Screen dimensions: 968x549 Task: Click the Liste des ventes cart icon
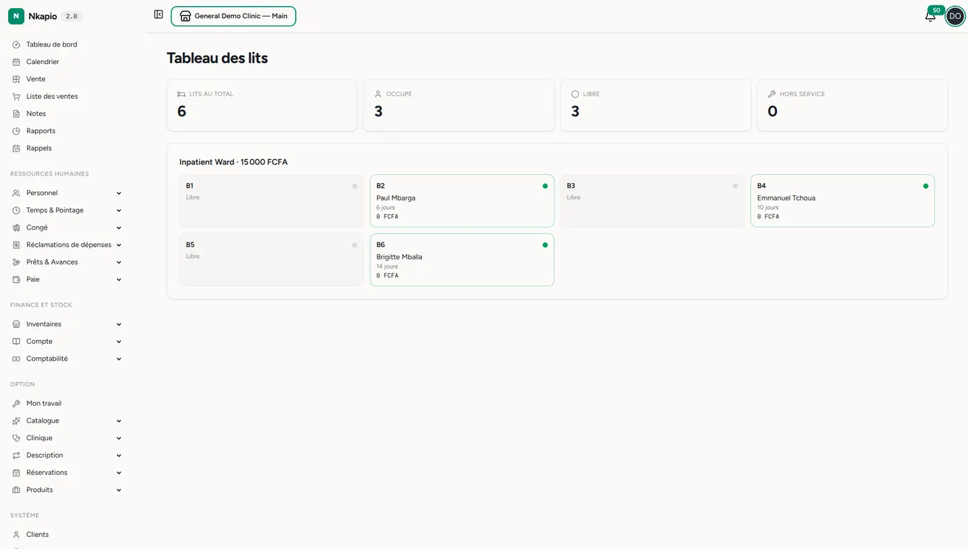coord(16,96)
